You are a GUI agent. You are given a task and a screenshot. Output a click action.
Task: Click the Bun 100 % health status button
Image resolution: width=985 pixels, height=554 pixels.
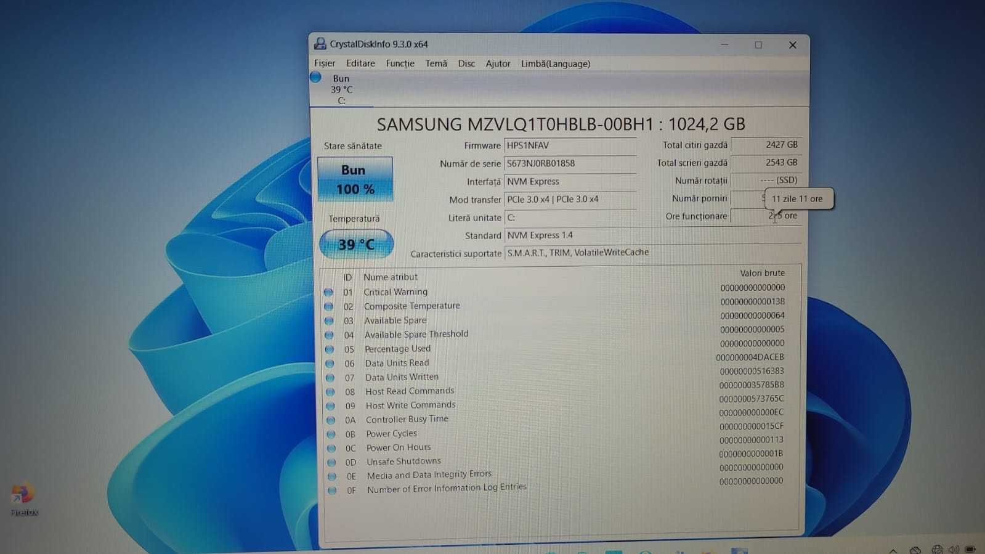pos(355,179)
